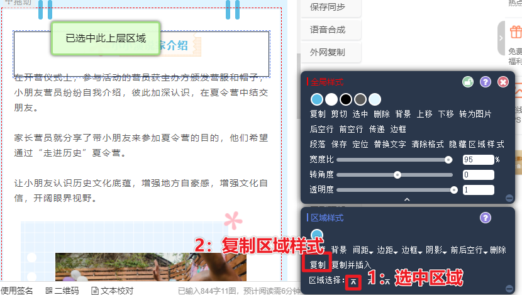
Task: Click 保存 in the 全局样式 panel
Action: [339, 145]
